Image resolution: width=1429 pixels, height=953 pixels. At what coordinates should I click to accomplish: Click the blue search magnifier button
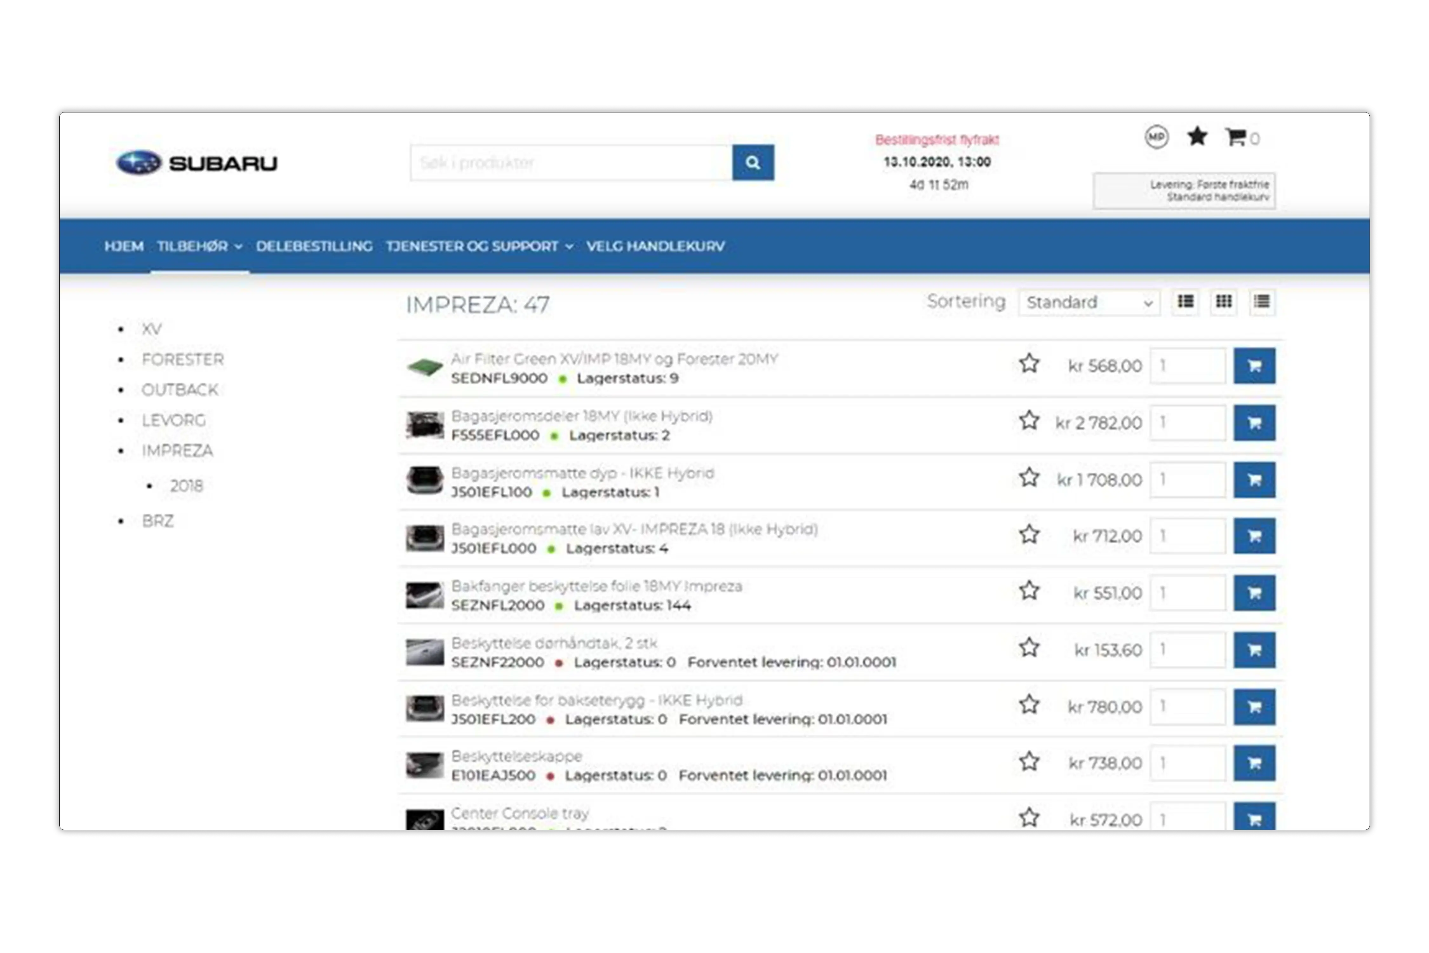(753, 162)
